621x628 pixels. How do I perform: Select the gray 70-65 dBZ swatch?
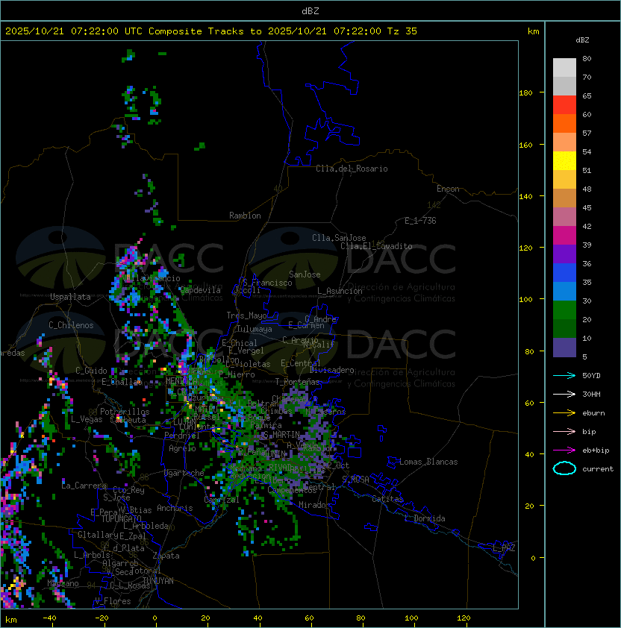click(564, 86)
